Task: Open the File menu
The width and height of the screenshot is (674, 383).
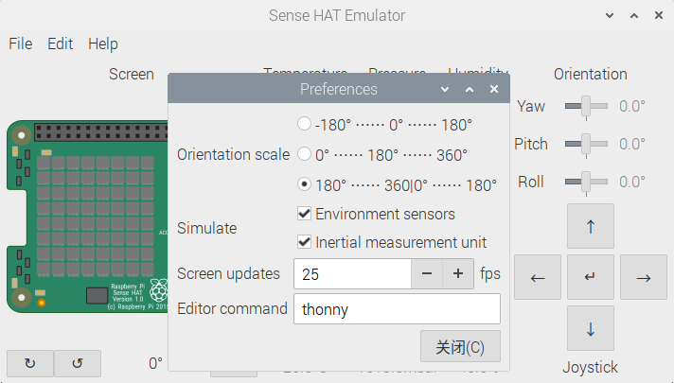Action: point(21,44)
